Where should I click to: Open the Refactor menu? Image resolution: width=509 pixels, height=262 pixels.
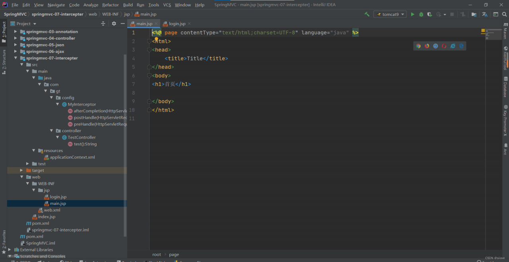click(110, 5)
